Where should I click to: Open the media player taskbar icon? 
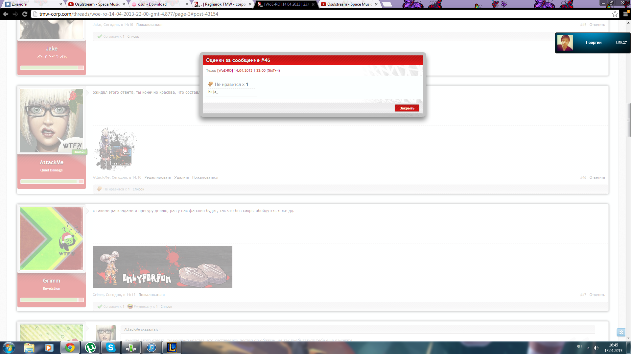pyautogui.click(x=49, y=347)
